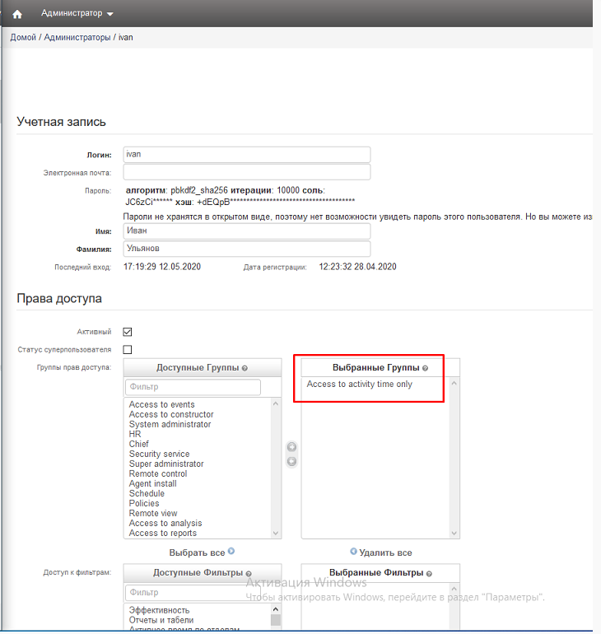Go to Домой in the breadcrumb

point(22,38)
